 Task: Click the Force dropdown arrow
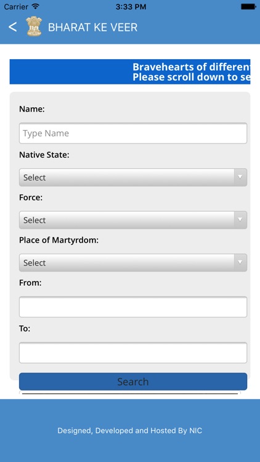[x=240, y=220]
